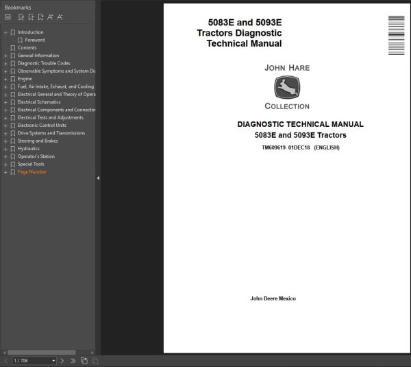
Task: Select Fuel, Air Intake, Exhaust label
Action: (x=55, y=86)
